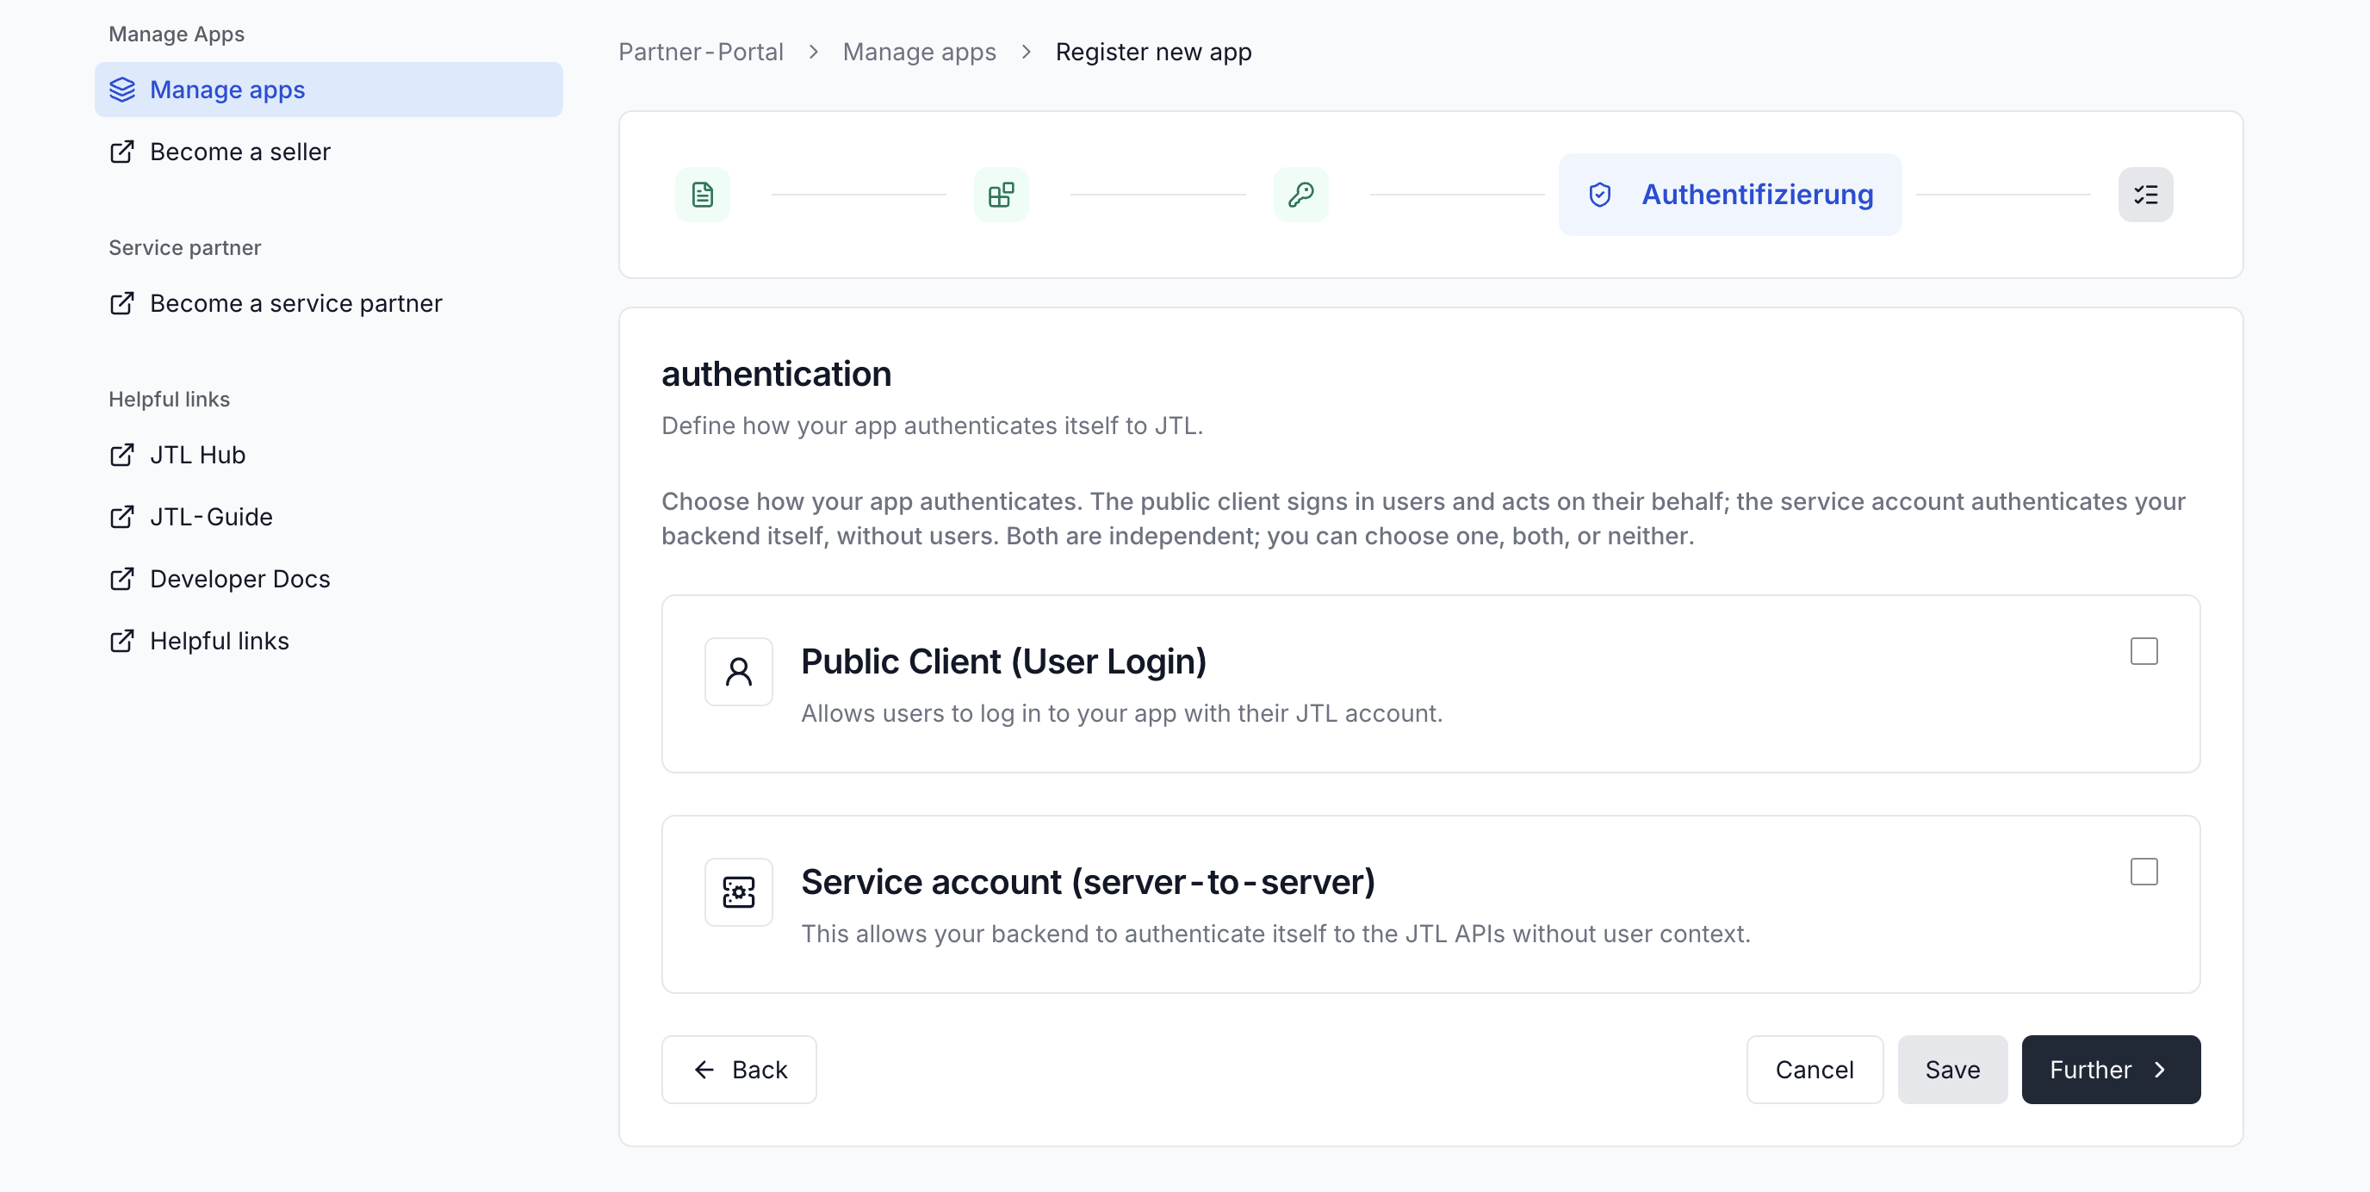Image resolution: width=2370 pixels, height=1192 pixels.
Task: Click the left arrow icon in the Back button
Action: 704,1070
